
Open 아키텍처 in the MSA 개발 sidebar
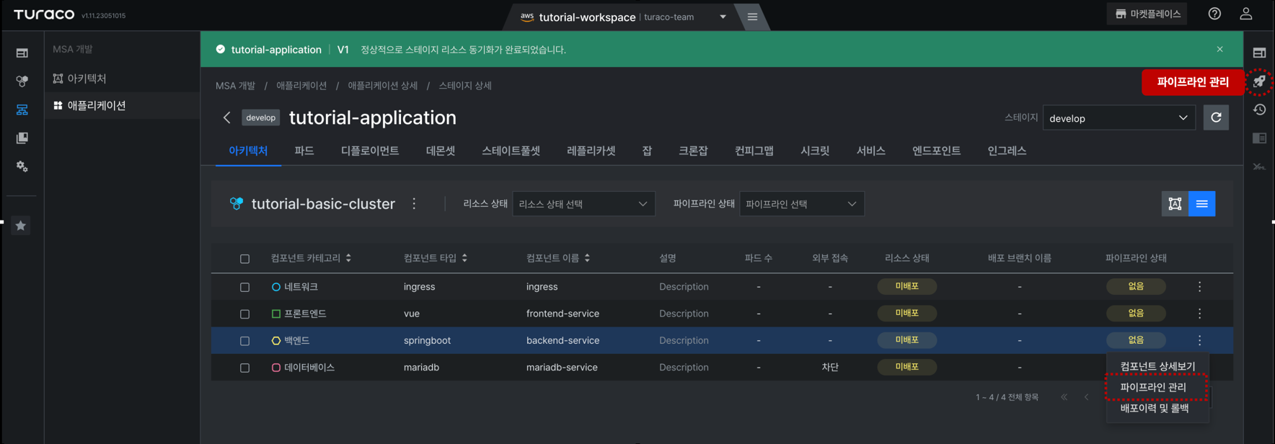(x=87, y=79)
